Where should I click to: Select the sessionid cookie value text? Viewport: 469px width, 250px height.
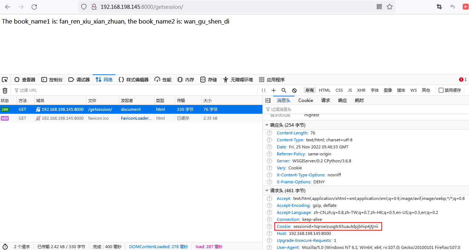(x=336, y=226)
